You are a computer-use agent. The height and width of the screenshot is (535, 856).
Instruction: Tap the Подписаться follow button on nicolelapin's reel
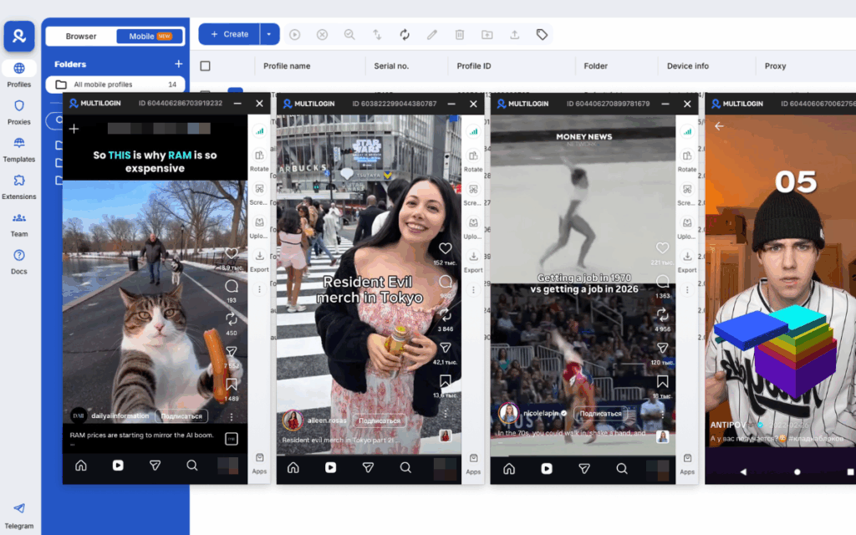point(599,415)
